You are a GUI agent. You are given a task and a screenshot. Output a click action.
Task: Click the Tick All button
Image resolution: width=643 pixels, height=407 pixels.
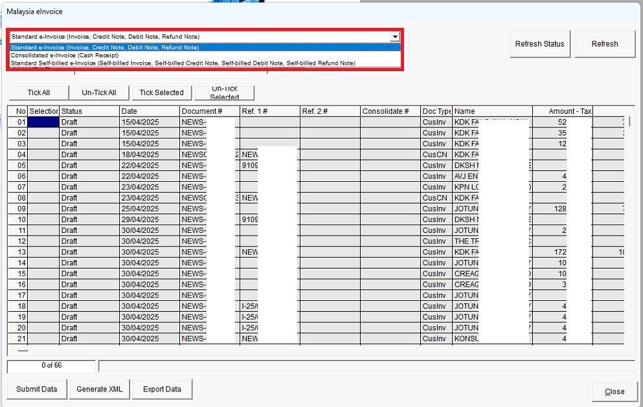(x=39, y=93)
